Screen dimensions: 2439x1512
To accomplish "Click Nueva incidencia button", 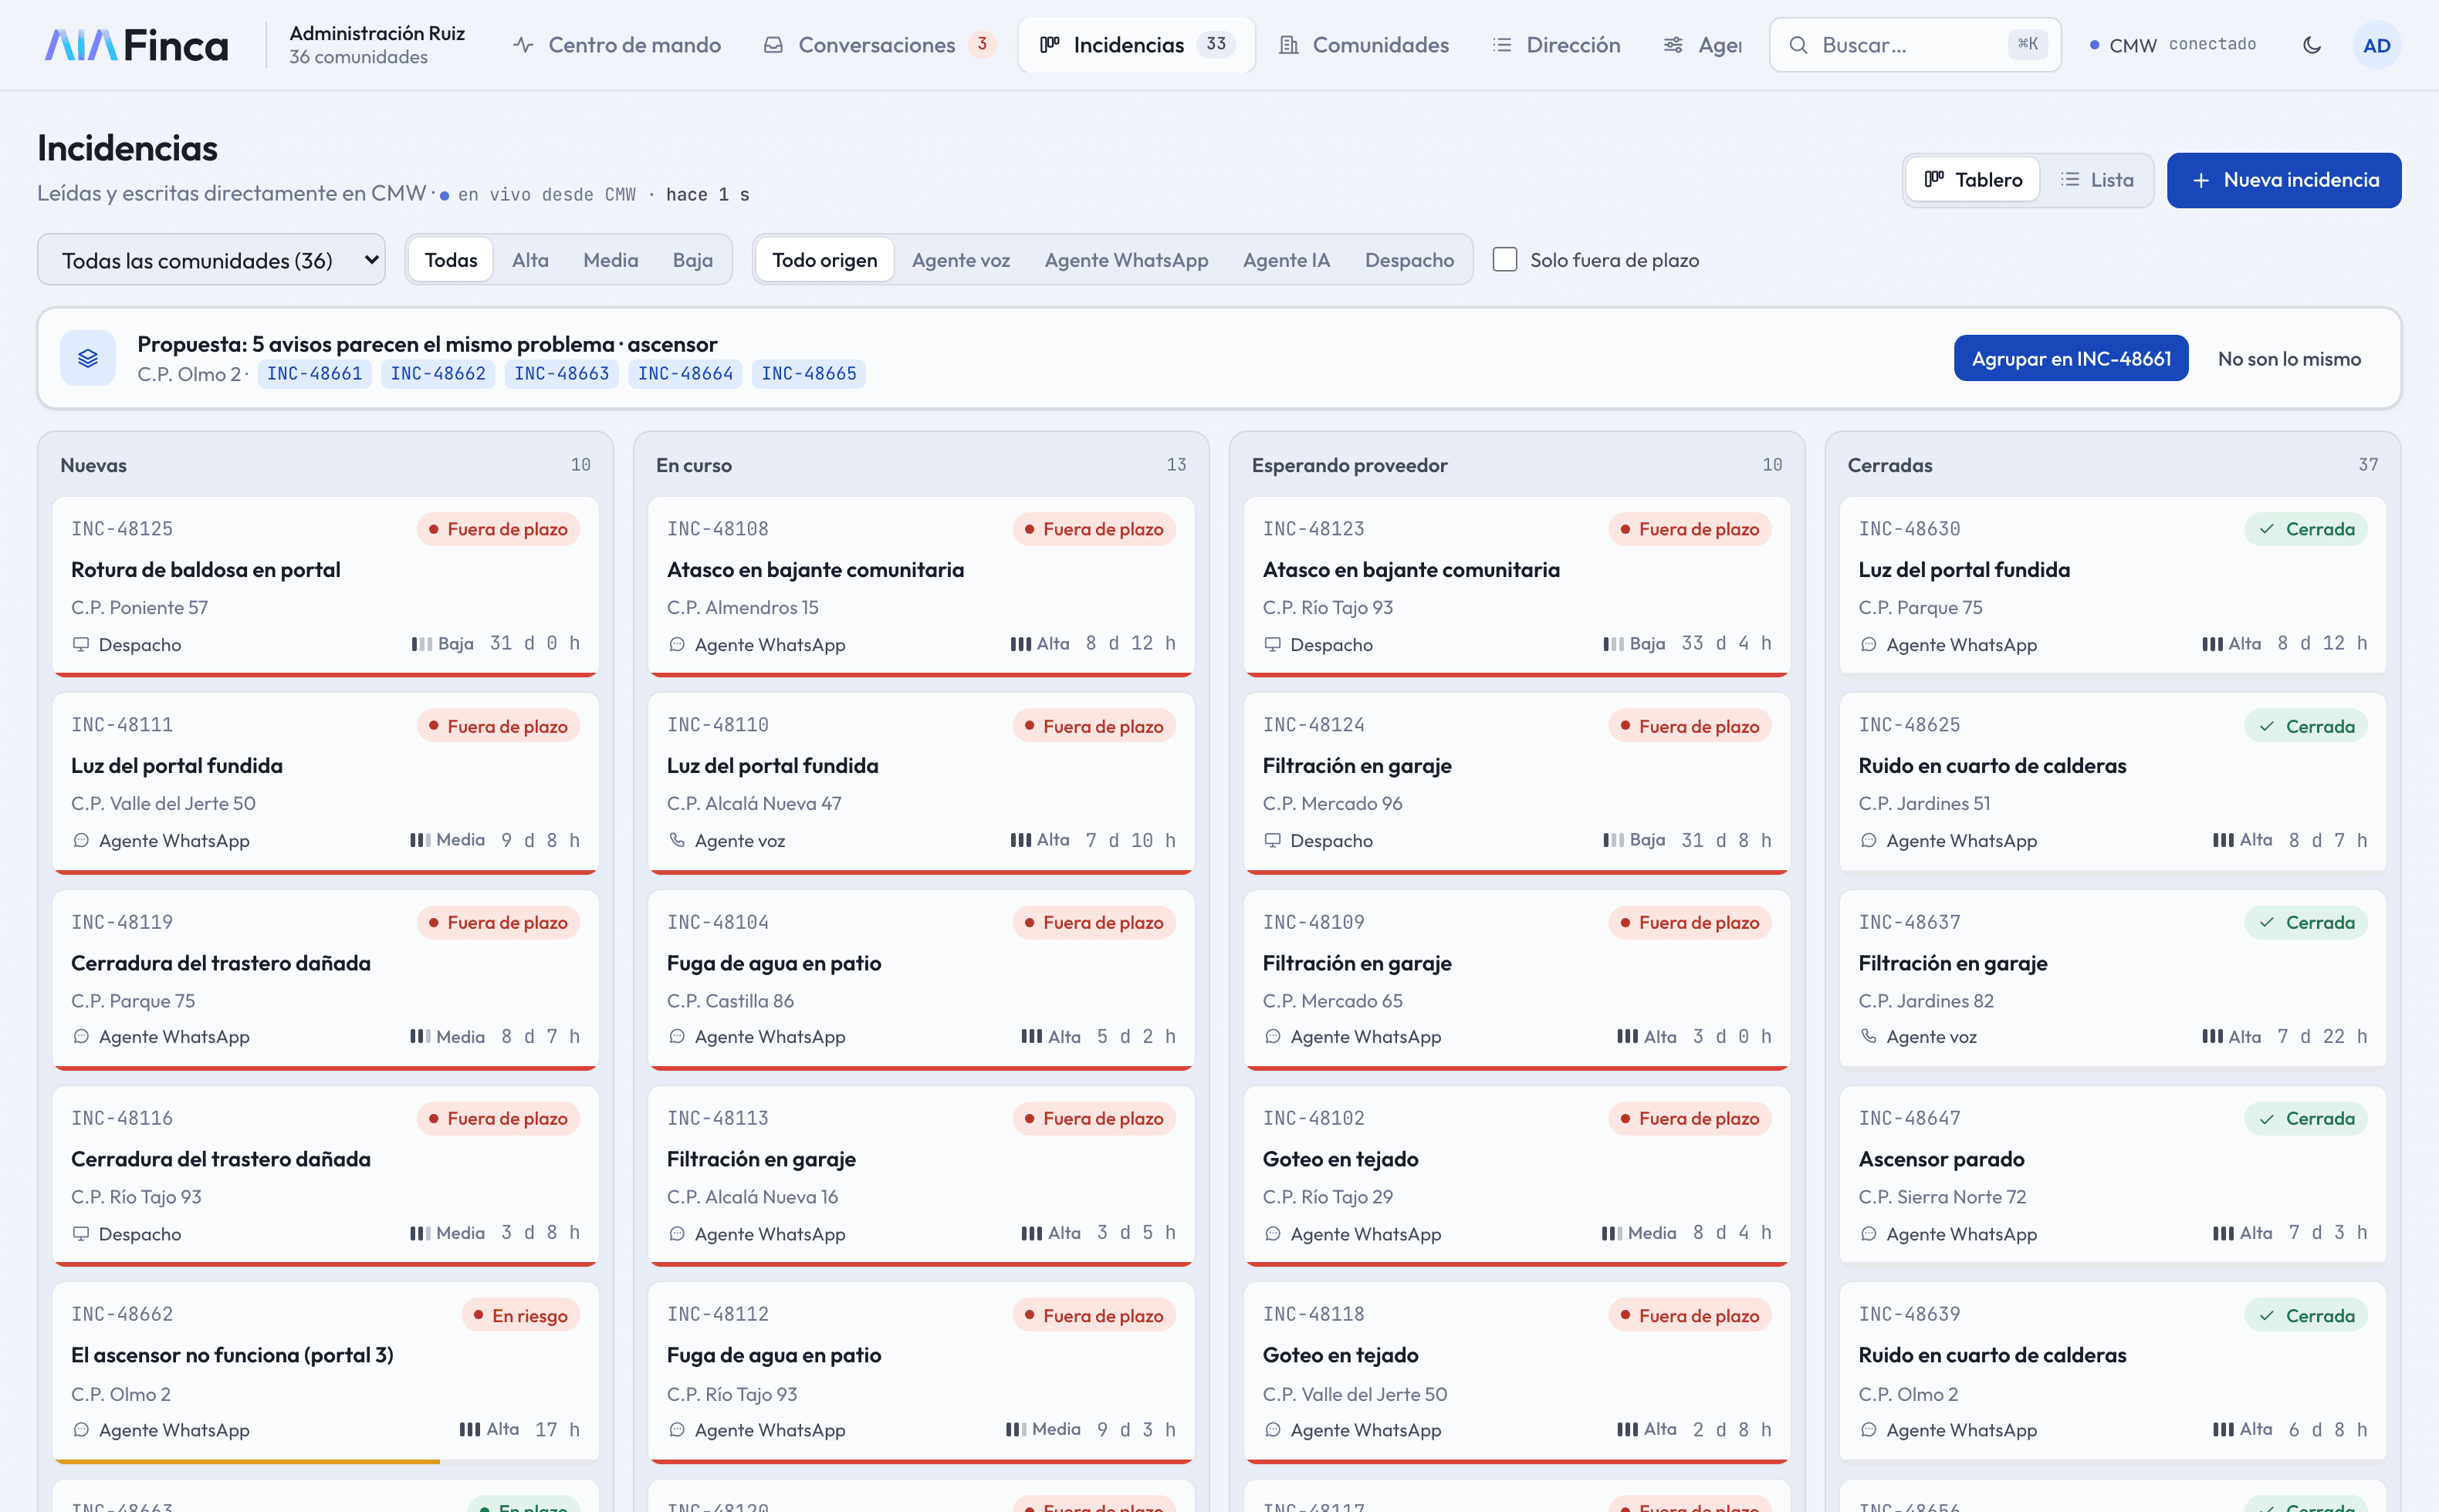I will pyautogui.click(x=2284, y=180).
